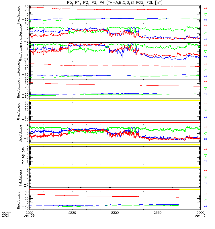Select bx legend of thc_fgl_gse panel
Screen dimensions: 215x229
pos(205,161)
